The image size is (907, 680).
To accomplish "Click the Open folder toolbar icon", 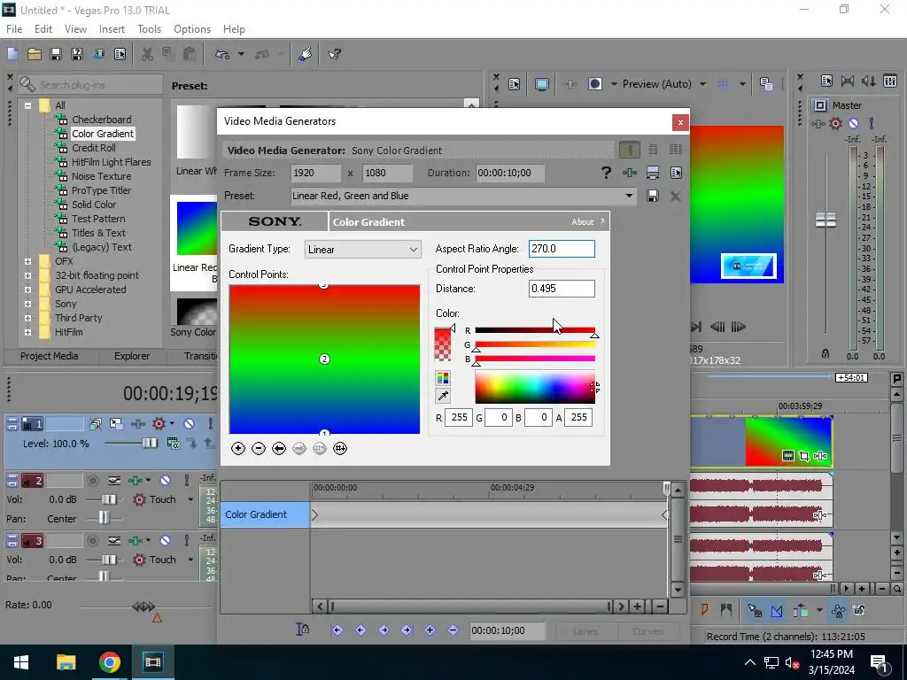I will pyautogui.click(x=35, y=54).
